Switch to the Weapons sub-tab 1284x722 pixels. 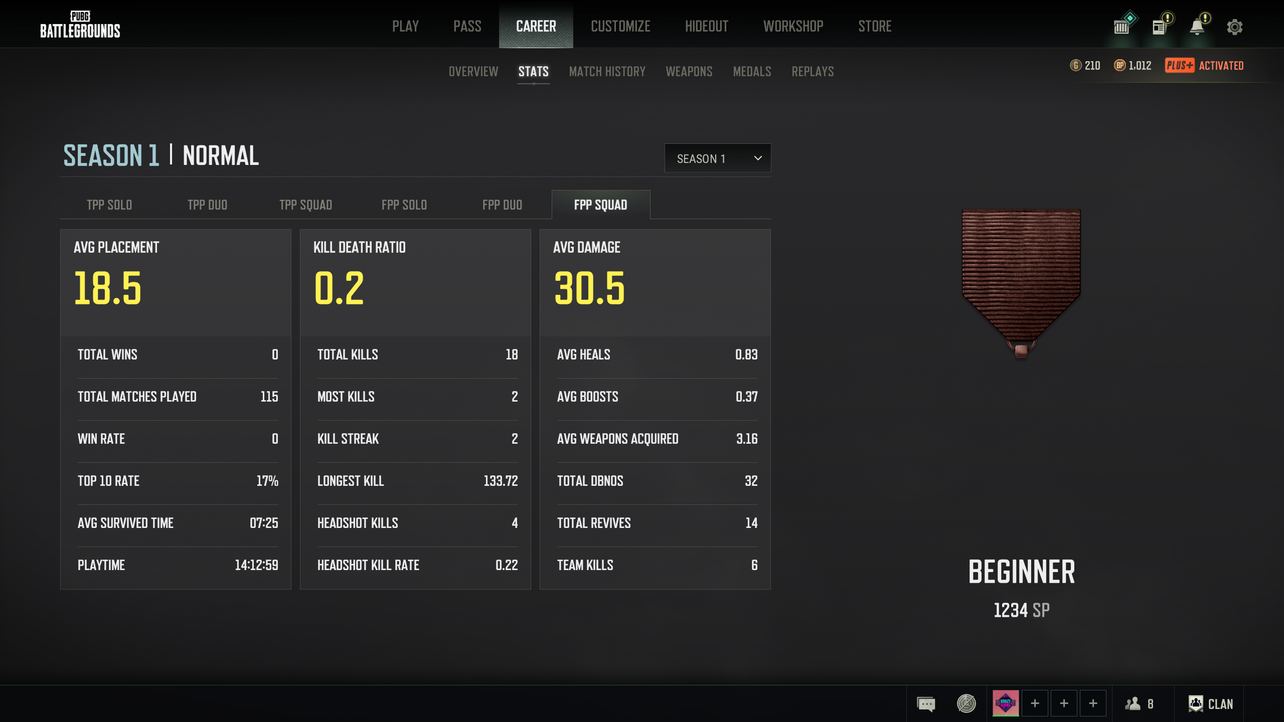[689, 71]
